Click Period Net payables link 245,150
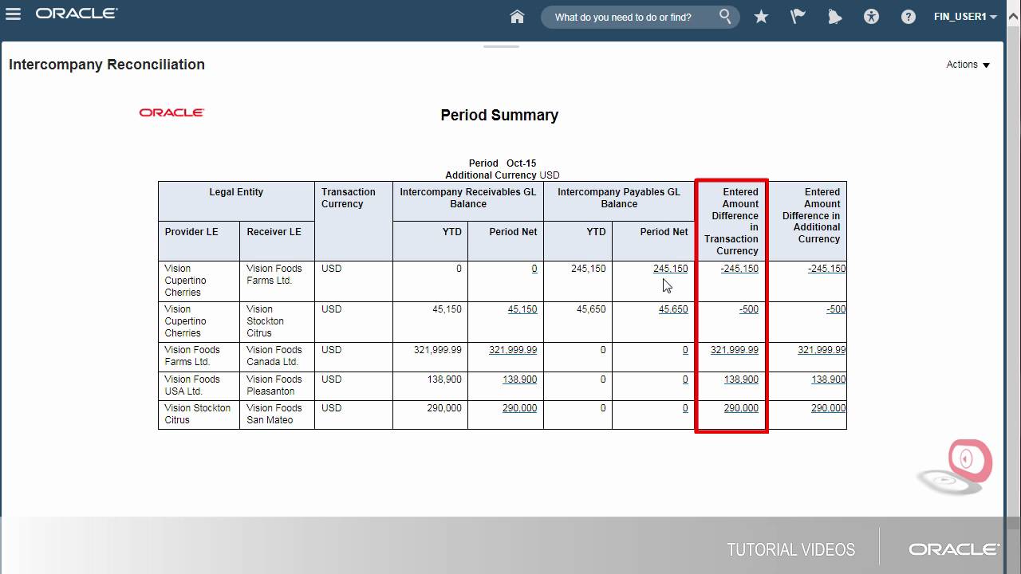 point(670,269)
